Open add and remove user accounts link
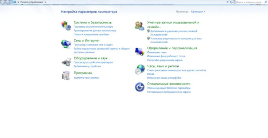This screenshot has width=268, height=138. pyautogui.click(x=174, y=33)
